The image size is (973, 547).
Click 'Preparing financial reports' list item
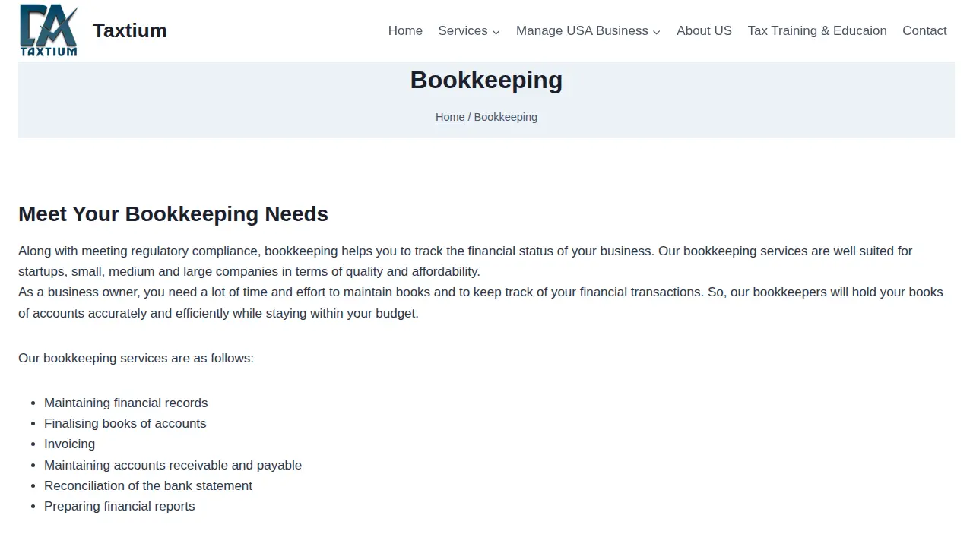point(119,506)
